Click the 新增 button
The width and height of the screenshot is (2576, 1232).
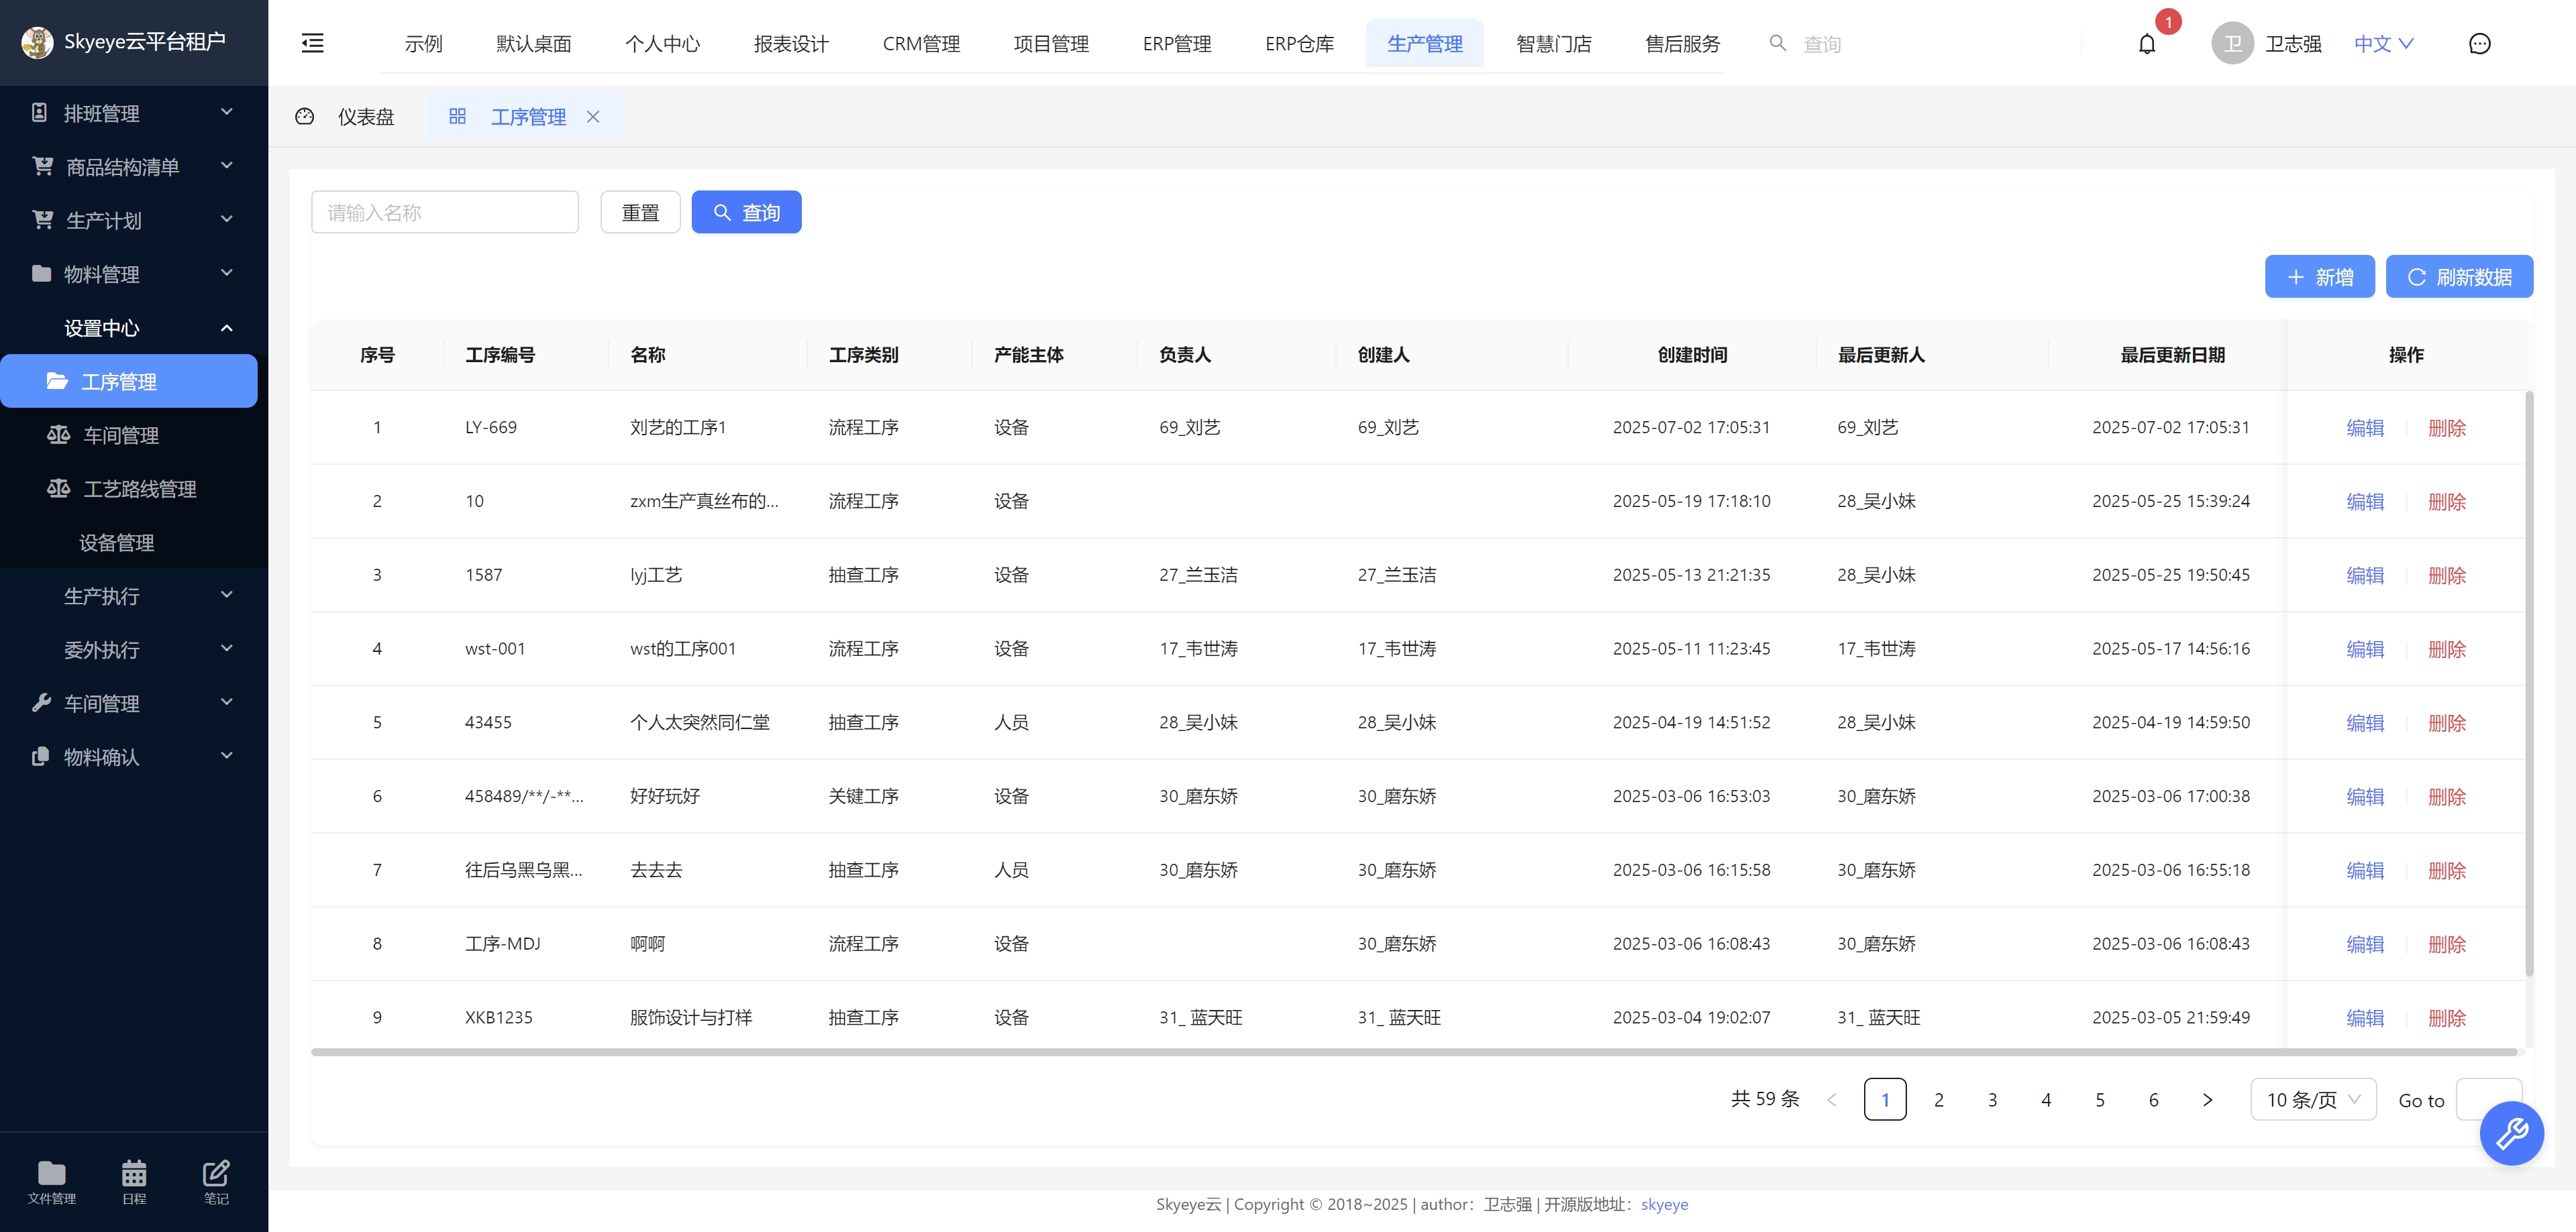pyautogui.click(x=2319, y=277)
